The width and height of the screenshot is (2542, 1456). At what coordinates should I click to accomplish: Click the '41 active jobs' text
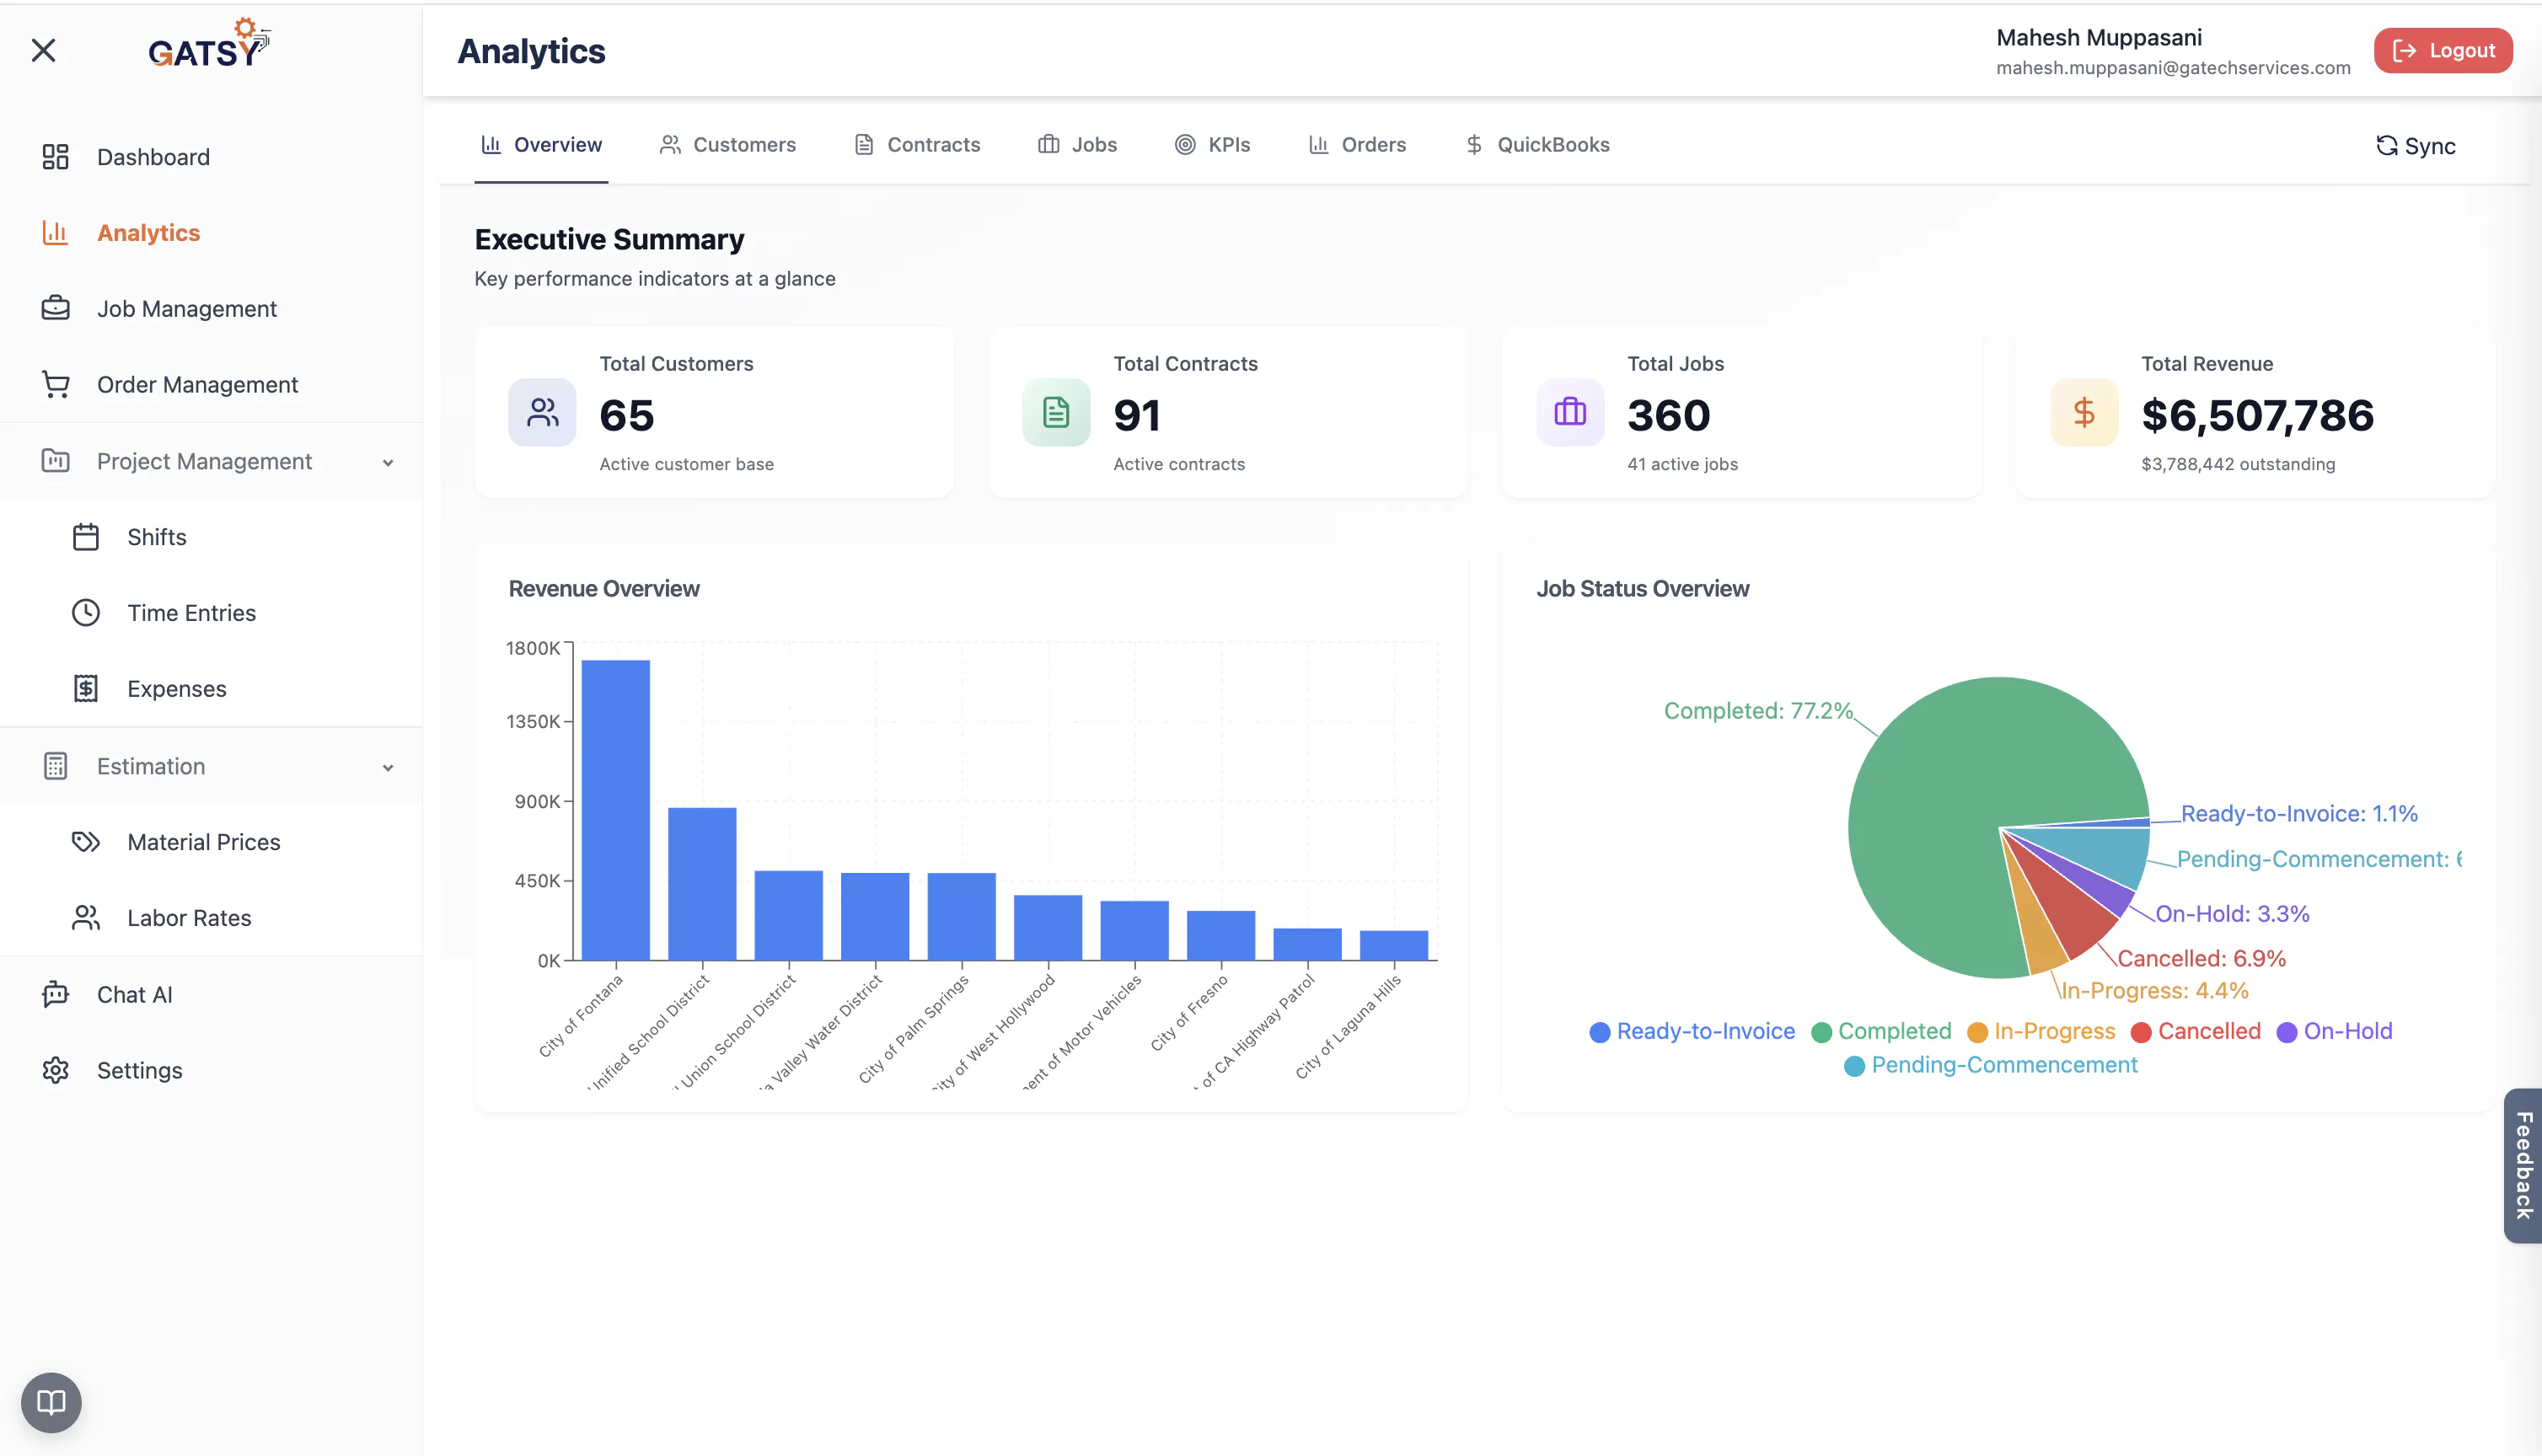(1682, 464)
